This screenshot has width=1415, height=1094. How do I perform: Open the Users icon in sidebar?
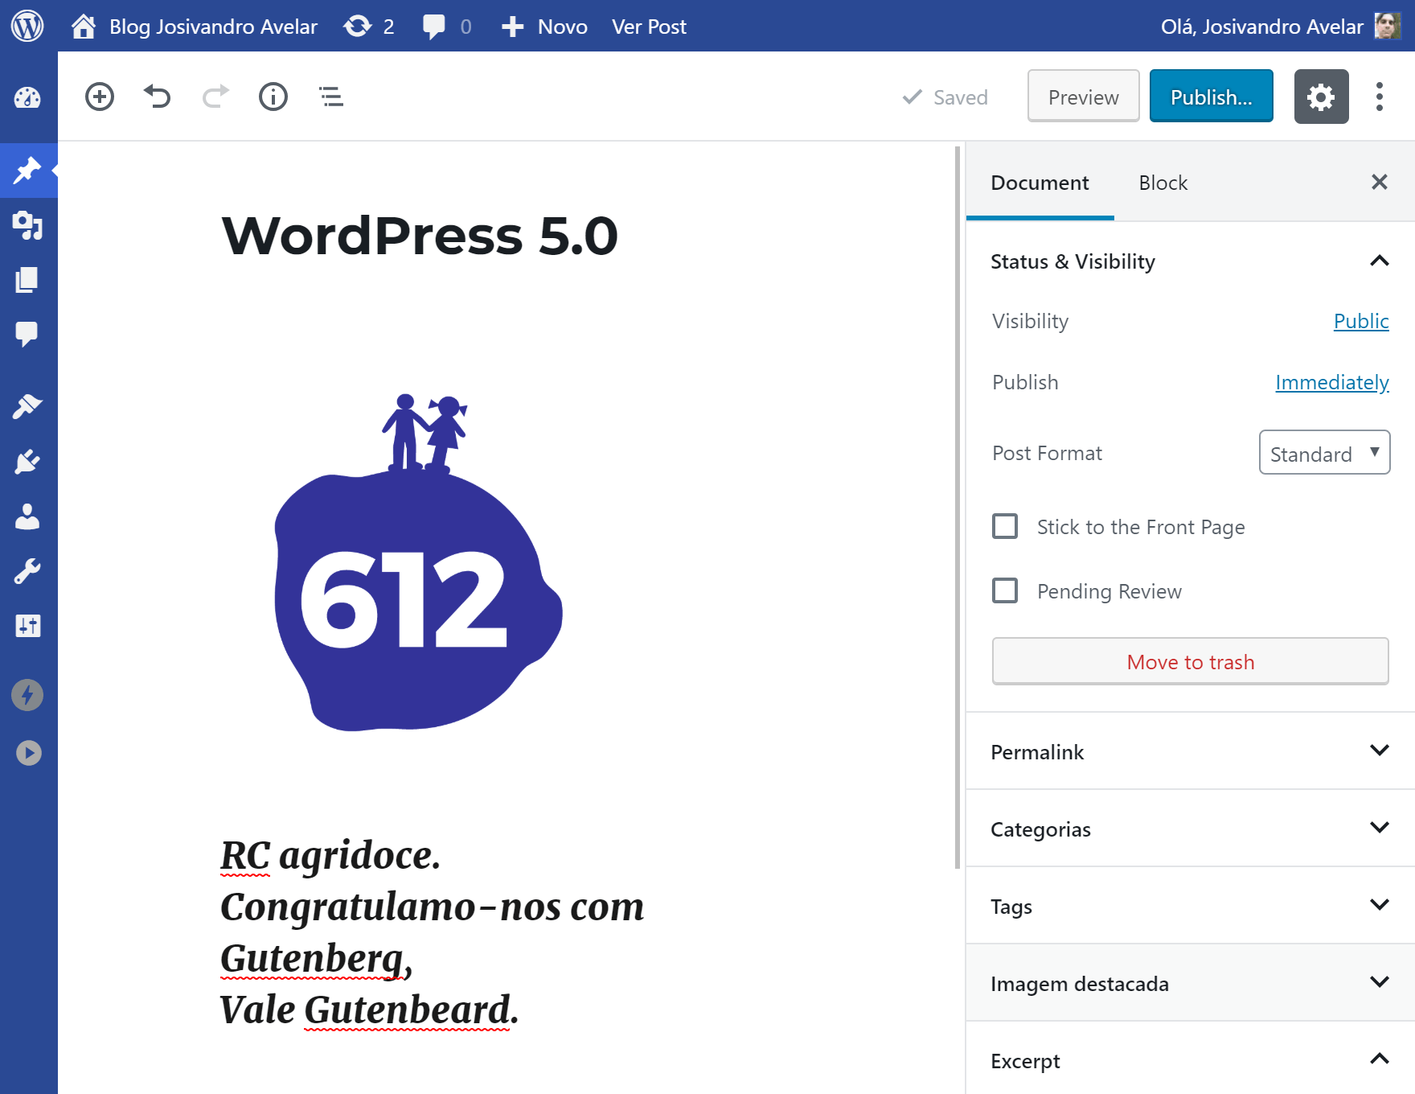tap(27, 516)
